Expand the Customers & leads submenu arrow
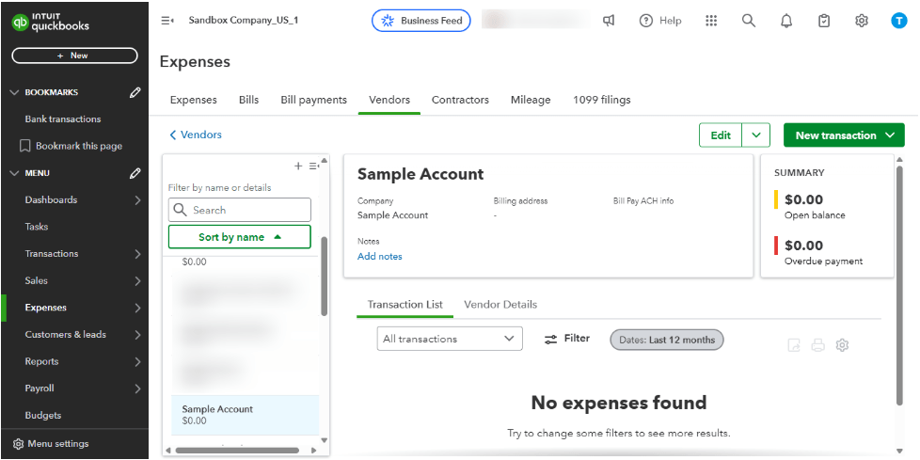The image size is (920, 460). [138, 335]
